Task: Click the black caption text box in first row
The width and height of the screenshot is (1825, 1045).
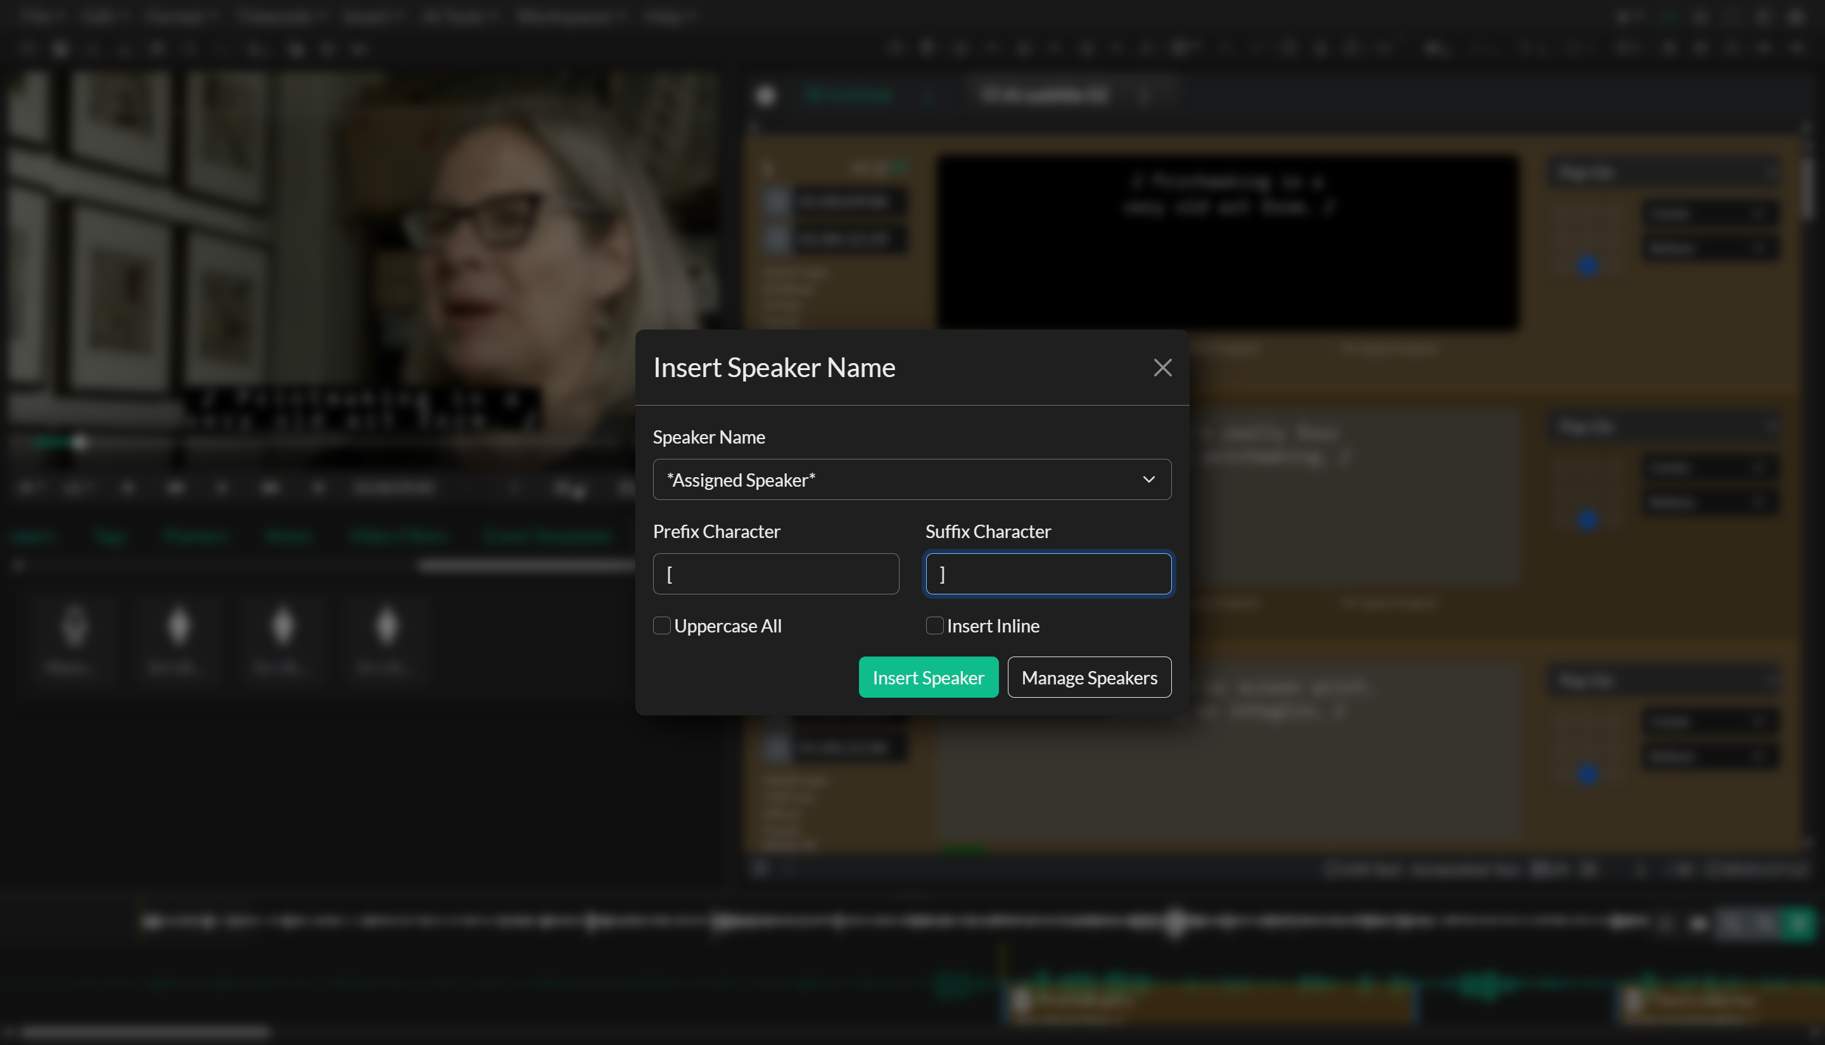Action: (x=1227, y=244)
